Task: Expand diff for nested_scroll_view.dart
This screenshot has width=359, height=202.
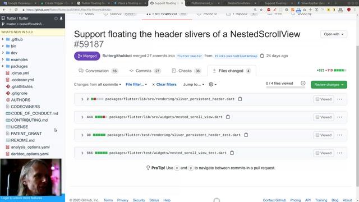Action: (82, 117)
